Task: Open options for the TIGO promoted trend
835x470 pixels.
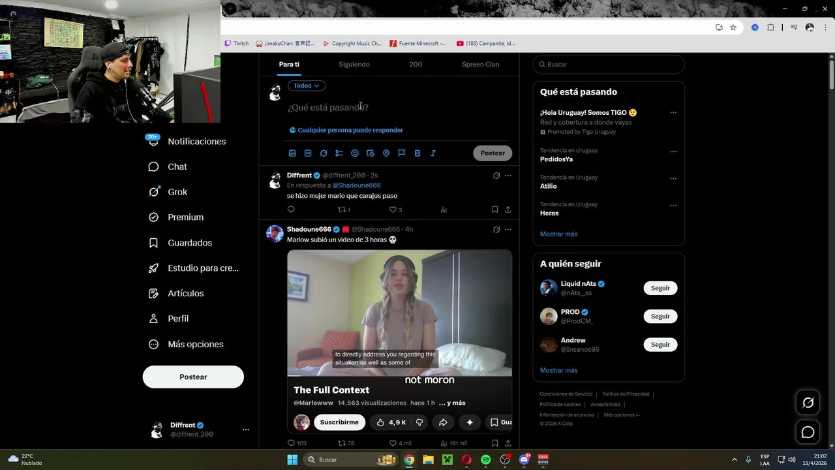Action: (x=673, y=113)
